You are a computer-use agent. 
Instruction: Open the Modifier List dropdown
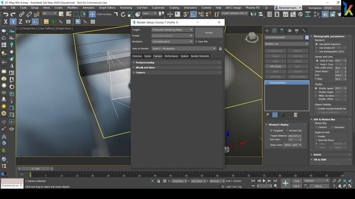[287, 44]
